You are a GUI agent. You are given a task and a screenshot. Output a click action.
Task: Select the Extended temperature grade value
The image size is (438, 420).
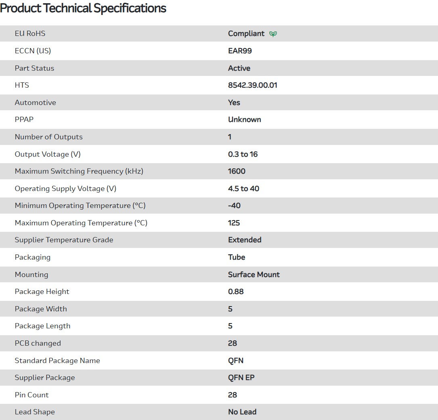click(x=245, y=240)
